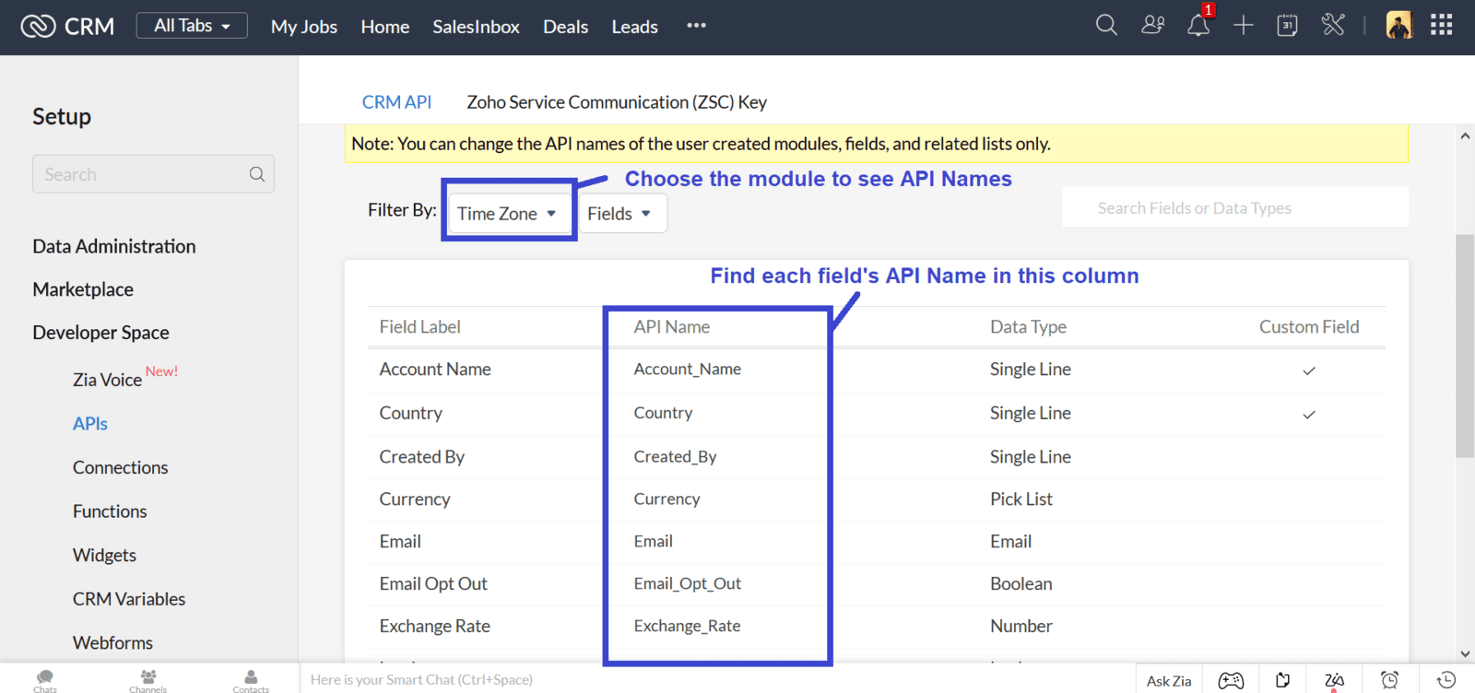
Task: Open the apps grid launcher icon
Action: [x=1442, y=25]
